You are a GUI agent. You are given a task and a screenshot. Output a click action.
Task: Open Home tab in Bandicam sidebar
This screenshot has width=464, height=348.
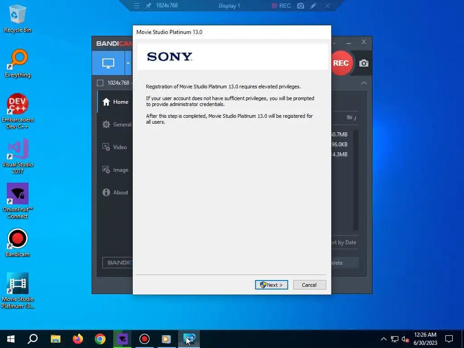[116, 102]
